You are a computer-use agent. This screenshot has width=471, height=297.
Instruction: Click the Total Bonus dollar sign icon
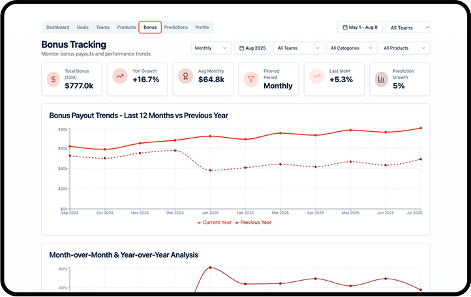[53, 79]
